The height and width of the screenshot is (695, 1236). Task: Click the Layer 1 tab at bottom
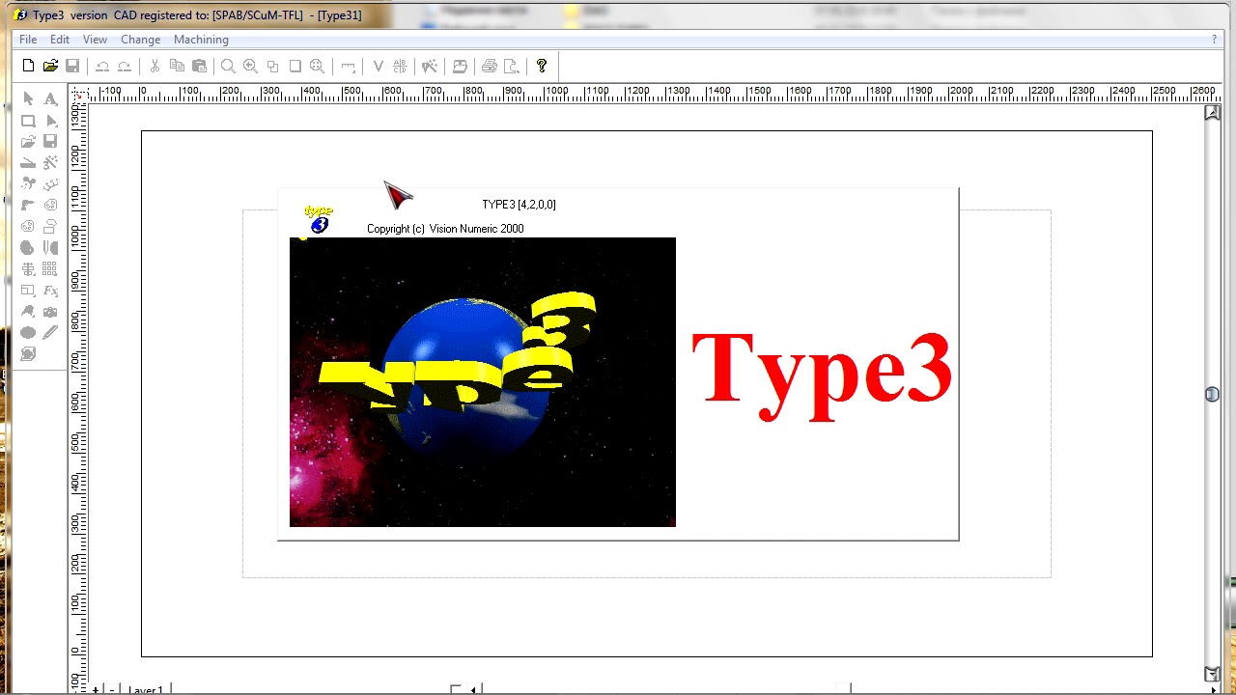(x=145, y=689)
